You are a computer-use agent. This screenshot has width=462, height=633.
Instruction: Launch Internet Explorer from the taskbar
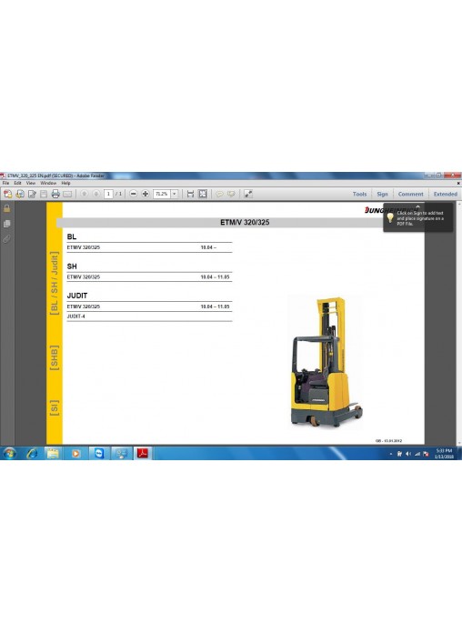(x=32, y=453)
